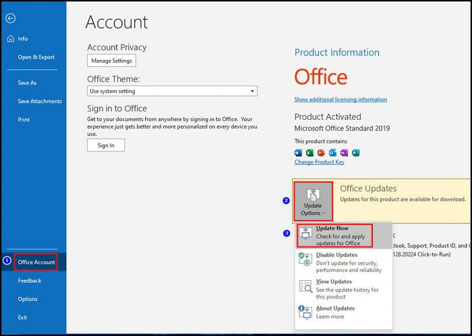
Task: Choose Disable Updates menu entry
Action: [x=343, y=262]
